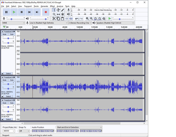Screen dimensions: 176x137
Task: Open first stereo track name dropdown menu
Action: coord(9,32)
